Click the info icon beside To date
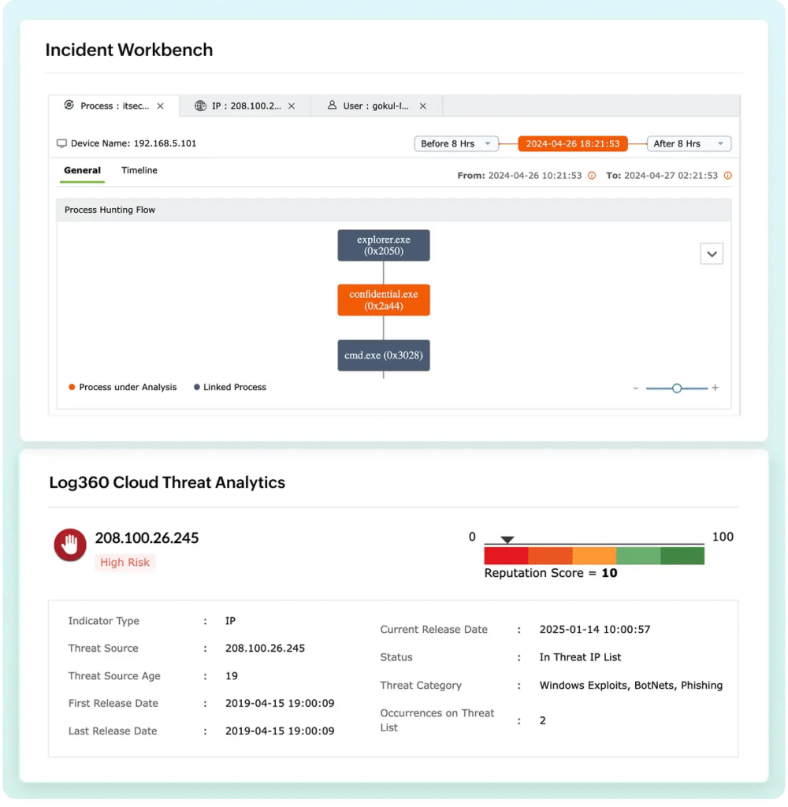Screen dimensions: 788x807 pos(728,176)
